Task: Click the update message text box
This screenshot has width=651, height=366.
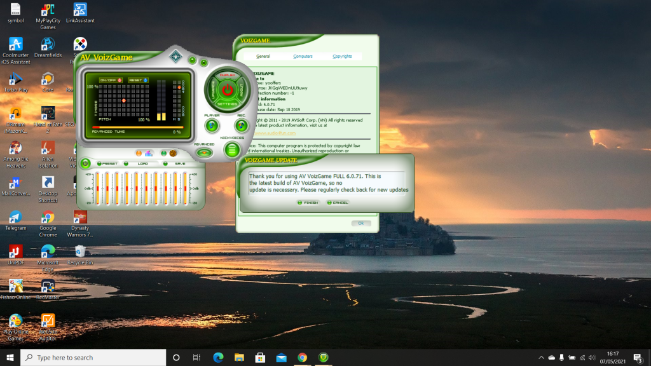Action: coord(326,183)
